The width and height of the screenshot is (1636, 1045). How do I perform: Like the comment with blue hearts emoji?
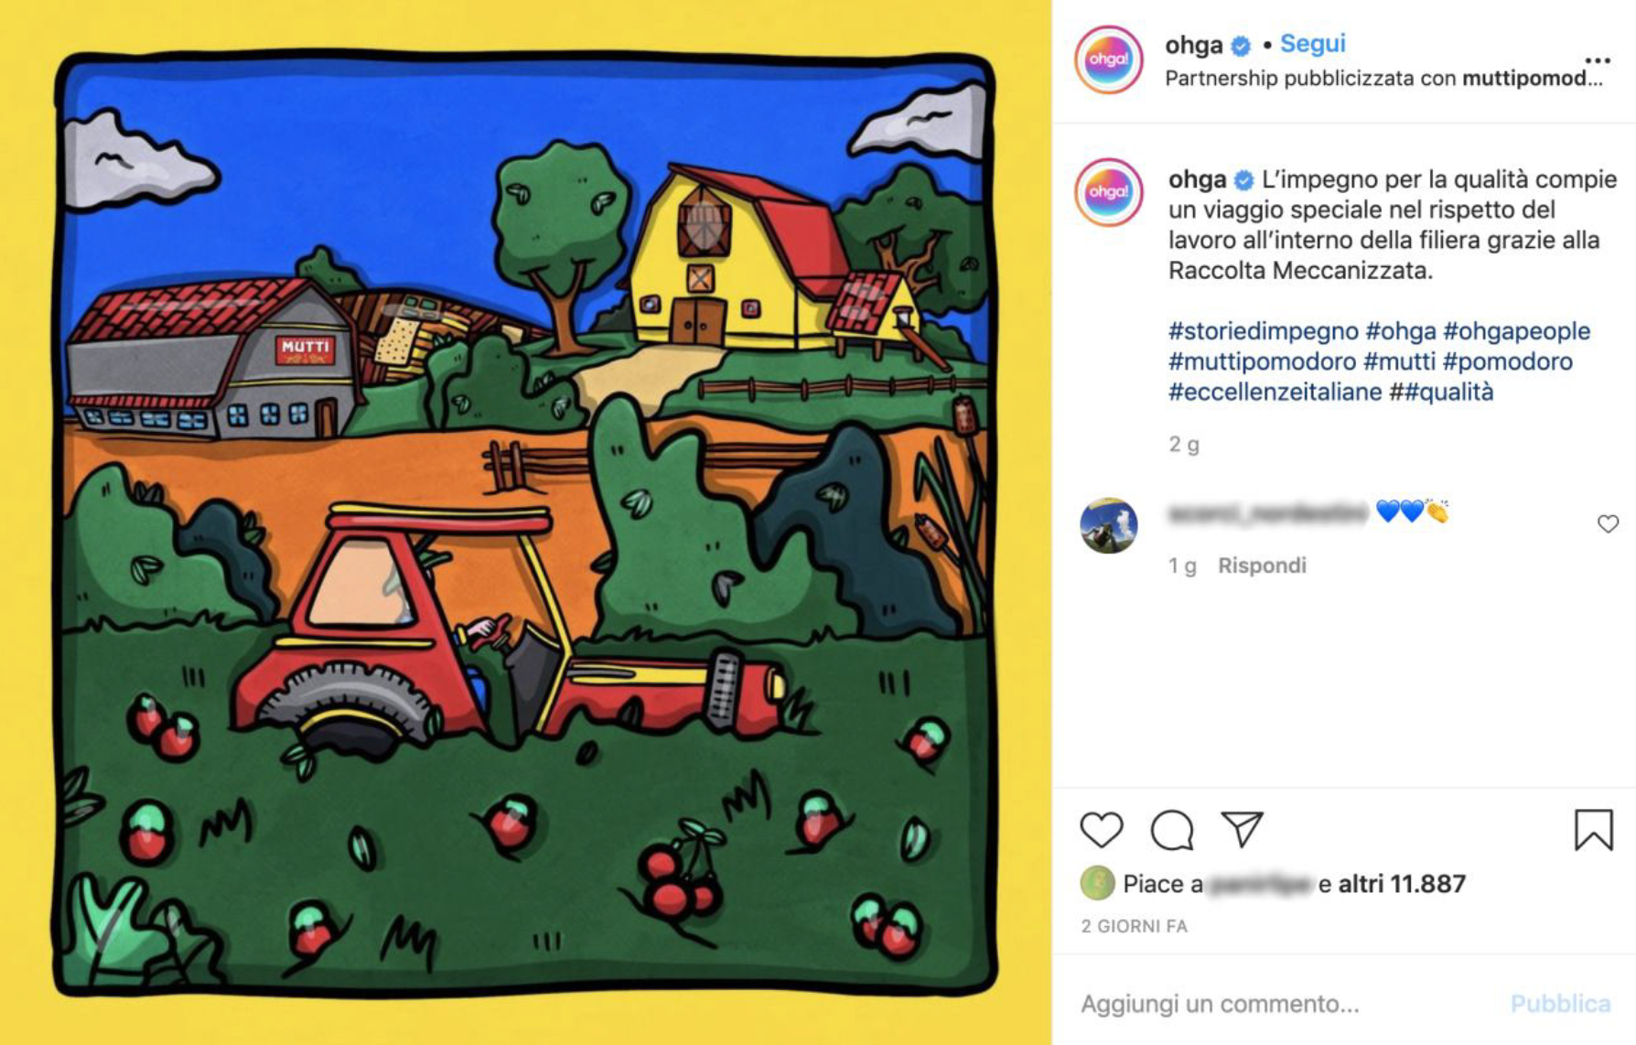pos(1608,523)
